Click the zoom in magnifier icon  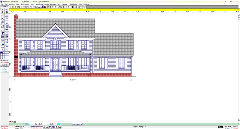[44, 127]
